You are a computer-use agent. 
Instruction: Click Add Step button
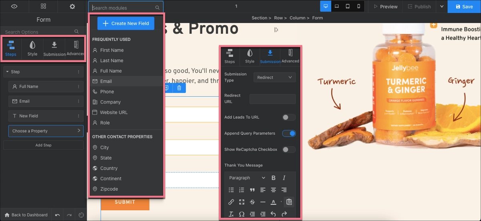43,145
